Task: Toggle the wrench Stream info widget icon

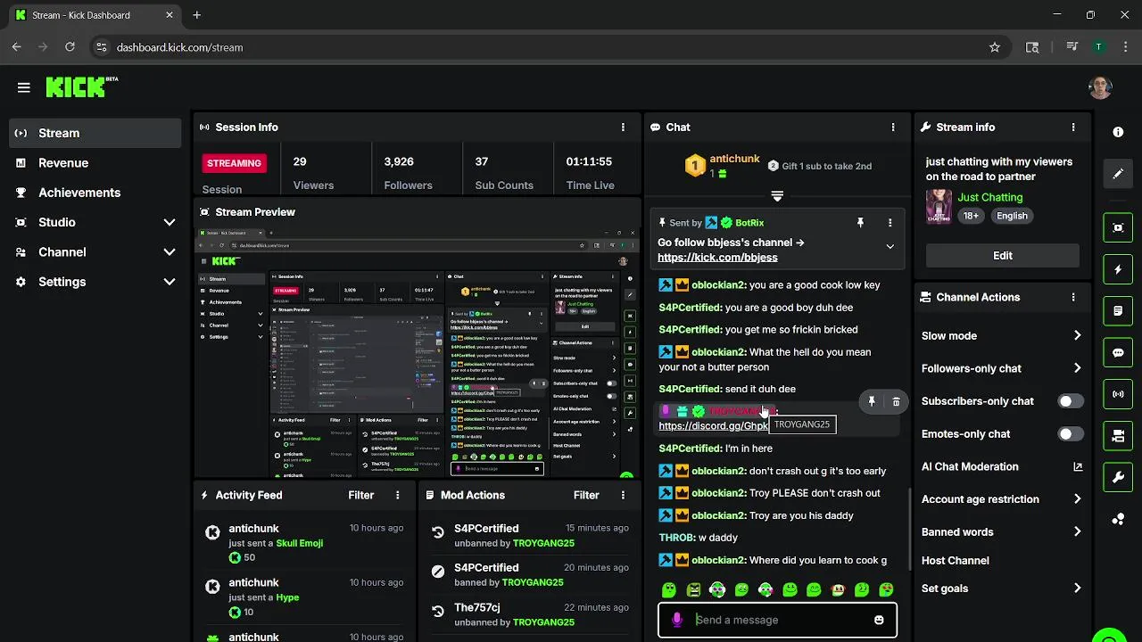Action: pos(1118,477)
